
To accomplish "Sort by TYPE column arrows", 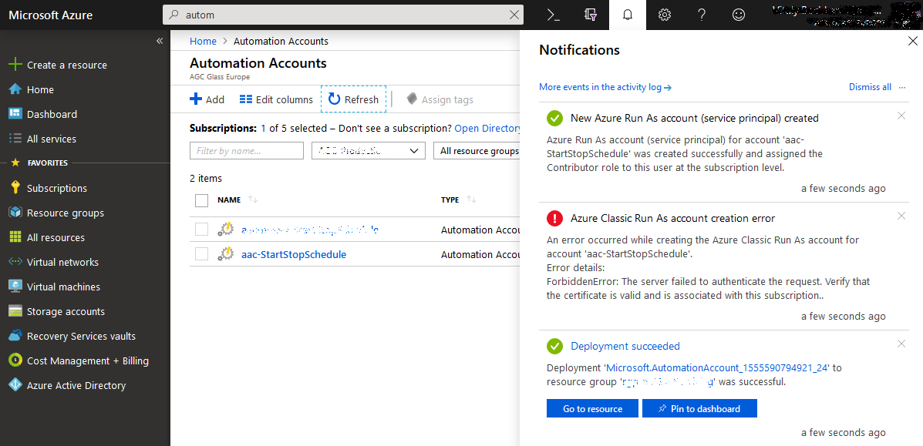I will tap(471, 200).
